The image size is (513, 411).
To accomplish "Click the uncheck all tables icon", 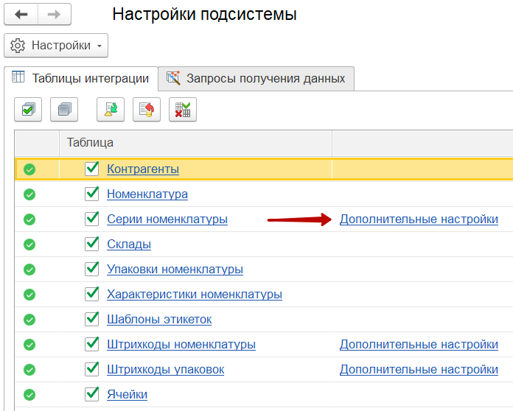I will [x=64, y=110].
